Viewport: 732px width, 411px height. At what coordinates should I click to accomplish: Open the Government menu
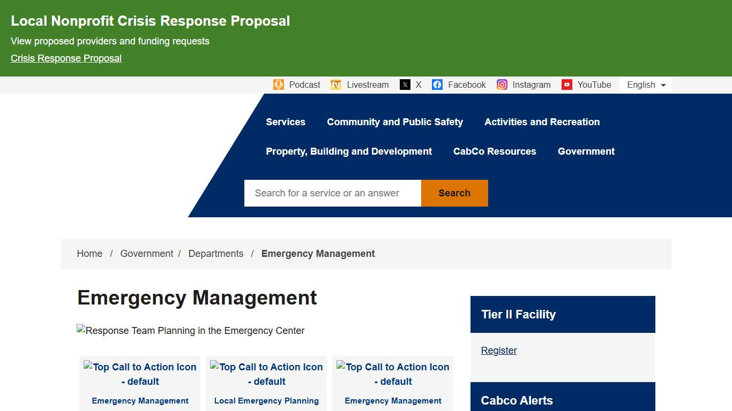586,151
